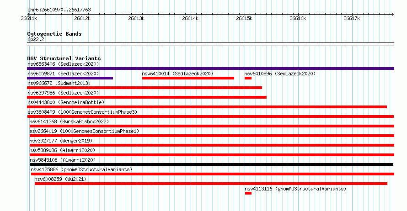This screenshot has height=211, width=407.
Task: Click the DGV Structural Variants track title
Action: (x=64, y=58)
